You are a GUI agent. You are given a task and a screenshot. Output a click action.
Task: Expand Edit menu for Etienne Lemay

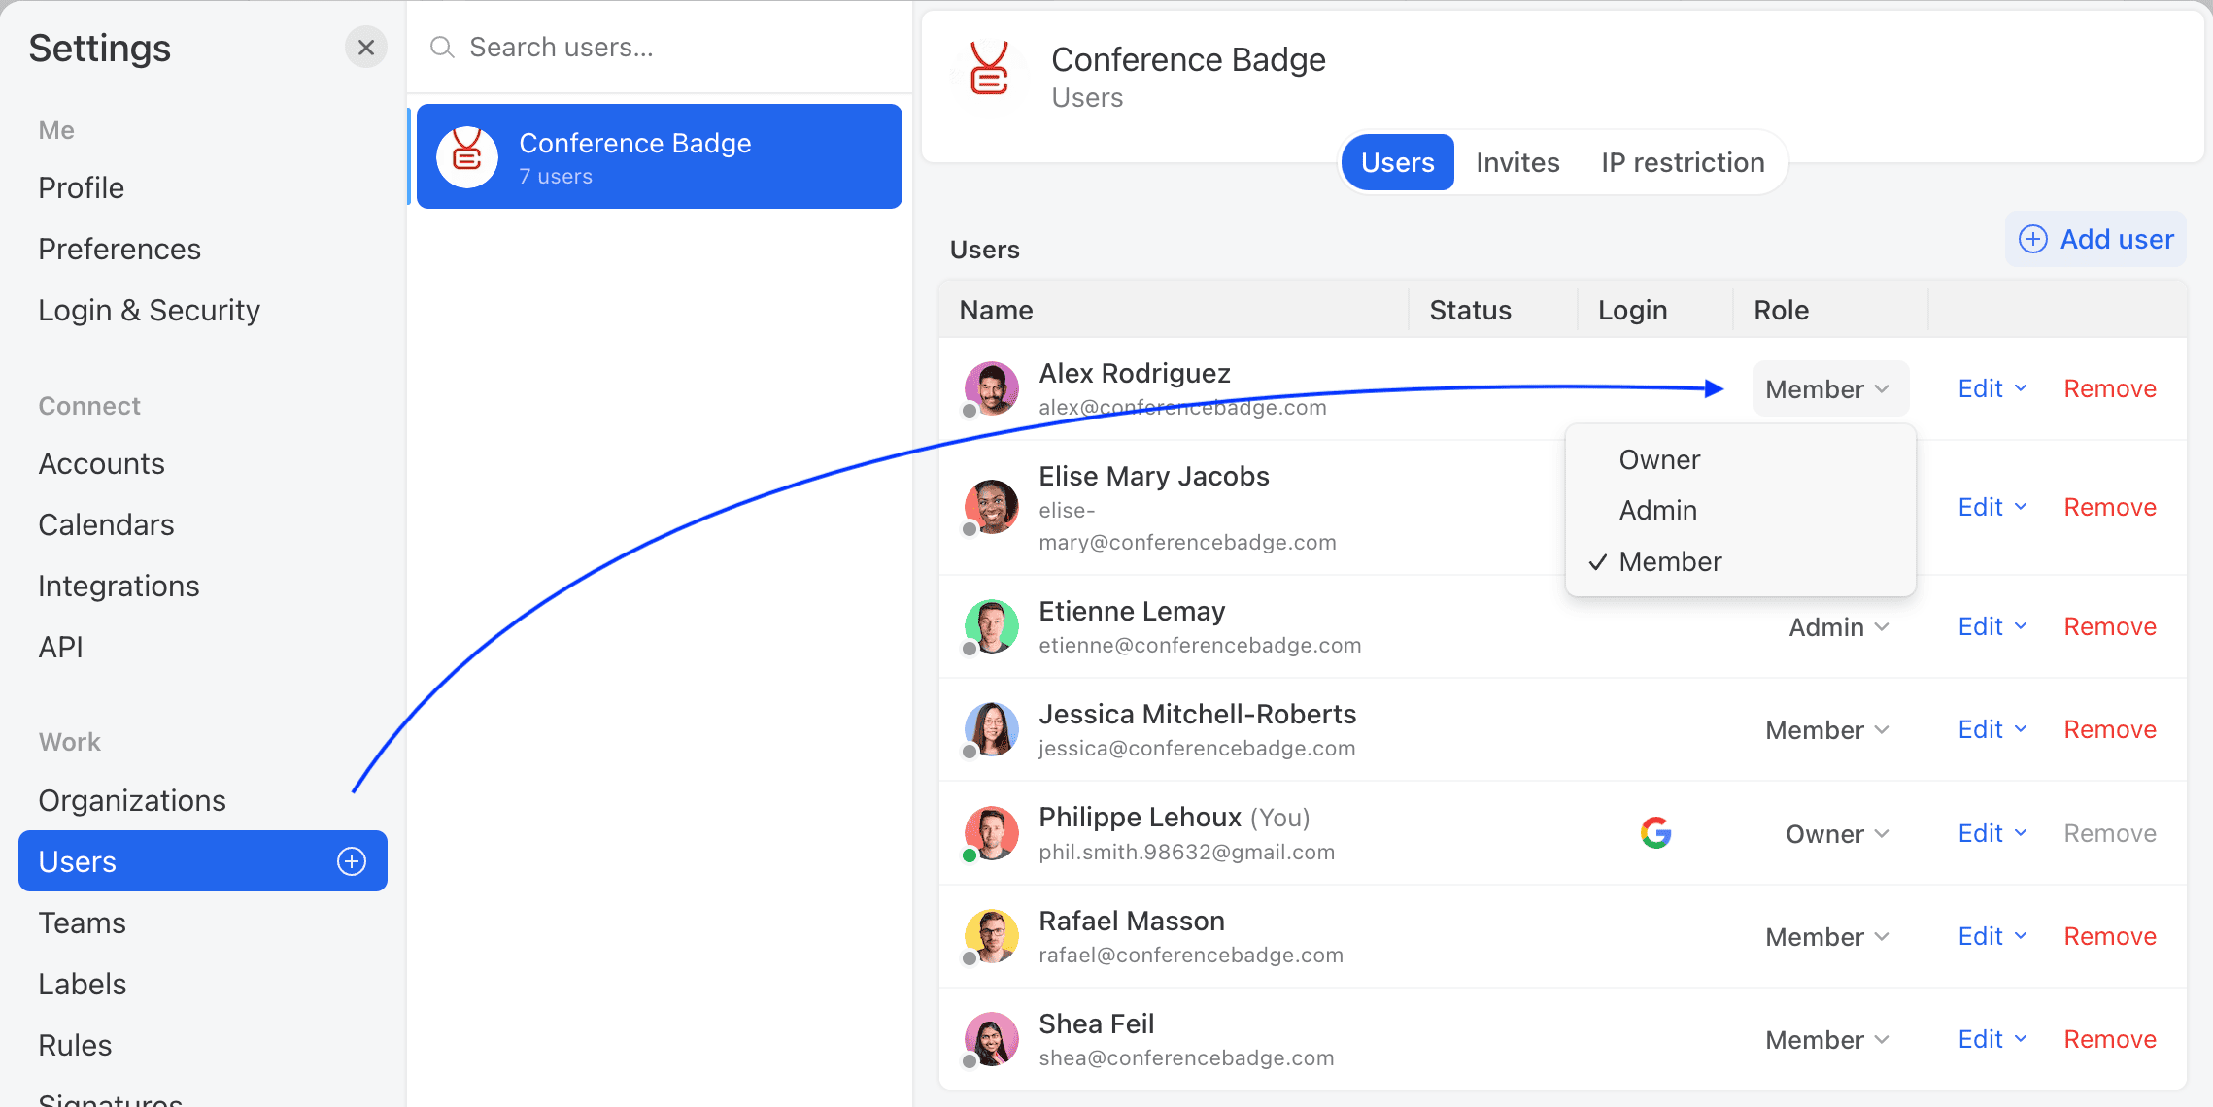click(1992, 626)
